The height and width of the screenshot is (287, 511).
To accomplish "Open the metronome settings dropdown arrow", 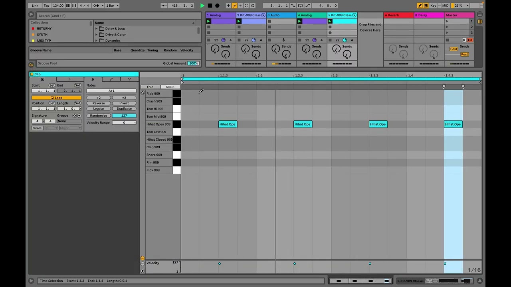I will [x=102, y=6].
